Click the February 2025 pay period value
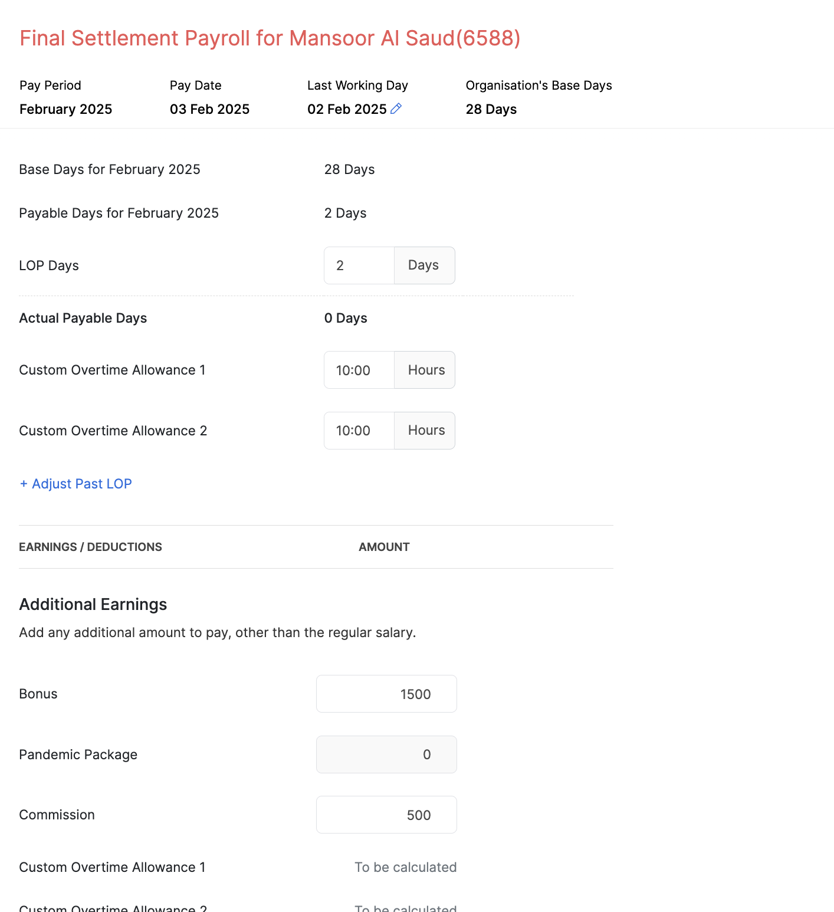Viewport: 834px width, 912px height. (65, 109)
